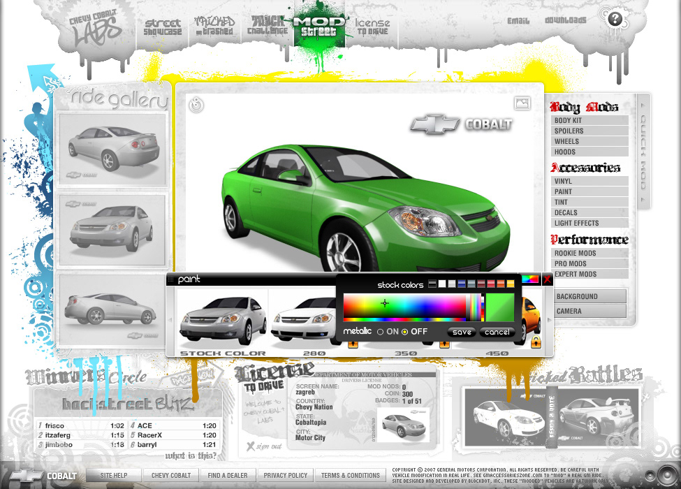
Task: Click the Background button
Action: click(x=590, y=296)
